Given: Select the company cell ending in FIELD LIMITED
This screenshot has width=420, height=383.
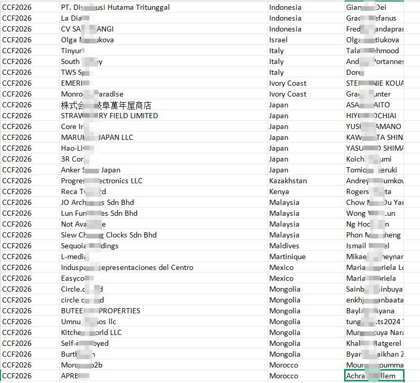Looking at the screenshot, I should [110, 116].
